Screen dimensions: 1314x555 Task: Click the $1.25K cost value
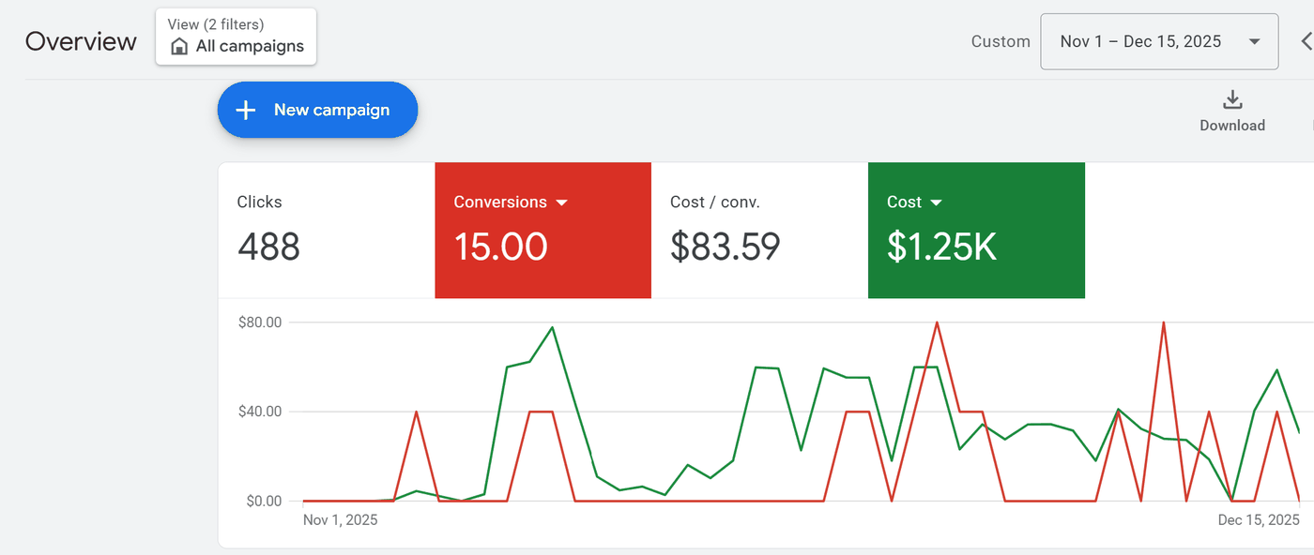coord(941,247)
